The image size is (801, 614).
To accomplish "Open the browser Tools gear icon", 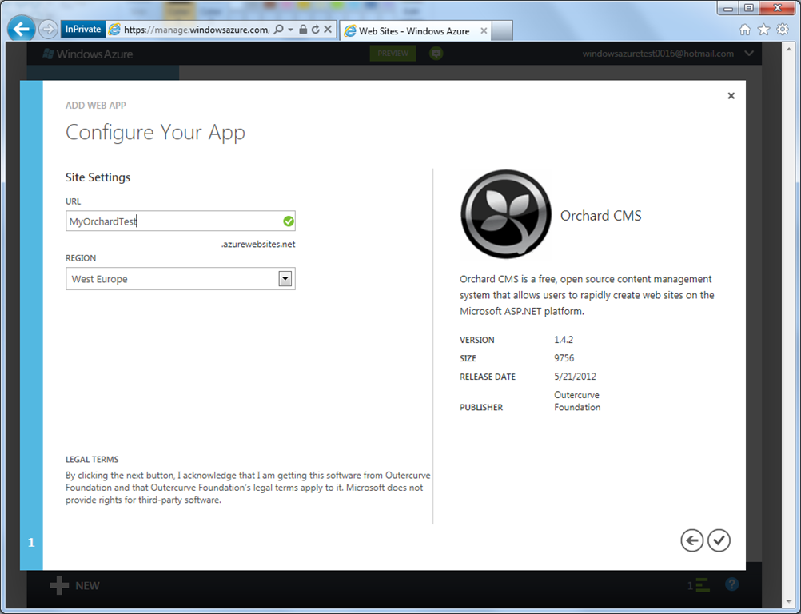I will click(783, 30).
